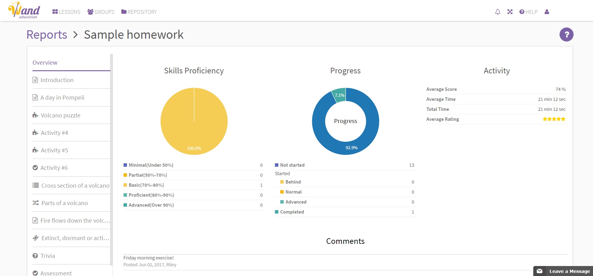593x276 pixels.
Task: Select the Trivia item in the sidebar
Action: [x=48, y=256]
